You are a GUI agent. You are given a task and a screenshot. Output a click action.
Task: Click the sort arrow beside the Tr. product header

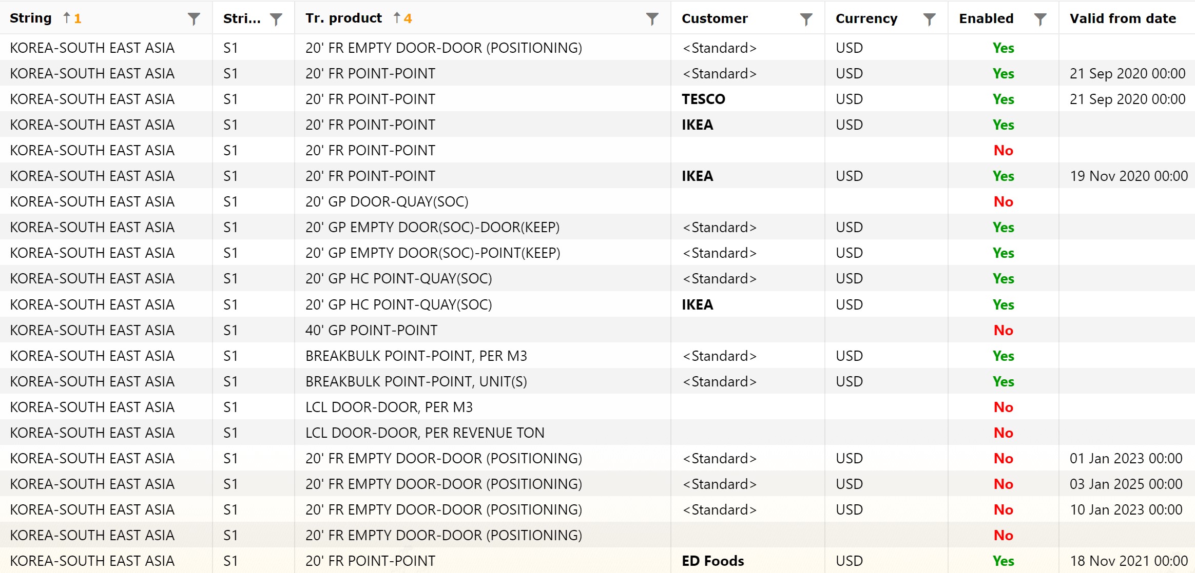click(x=397, y=18)
